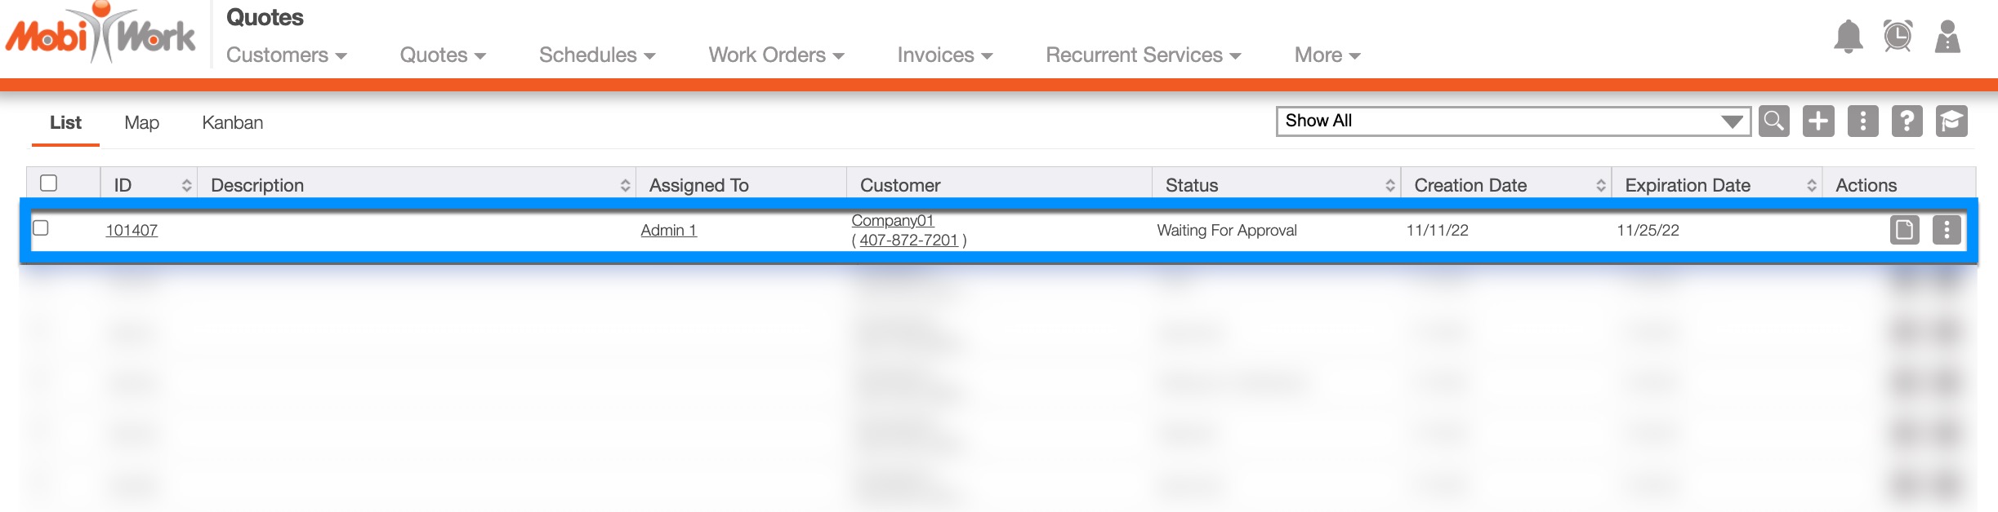Screen dimensions: 1998x512
Task: Expand the Recurrent Services dropdown
Action: click(1143, 55)
